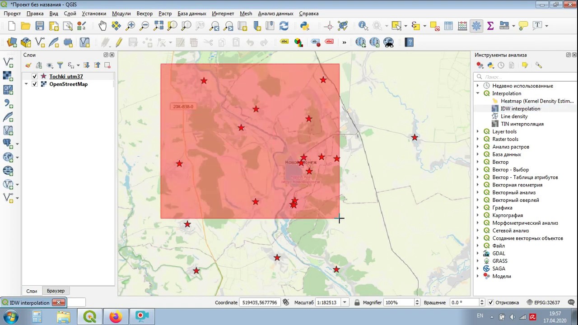The width and height of the screenshot is (578, 325).
Task: Click the Zoom Full extent icon
Action: [158, 26]
